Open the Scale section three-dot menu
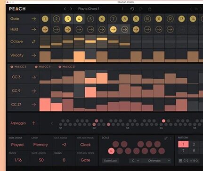Viewport: 203px width, 171px height. pos(171,138)
